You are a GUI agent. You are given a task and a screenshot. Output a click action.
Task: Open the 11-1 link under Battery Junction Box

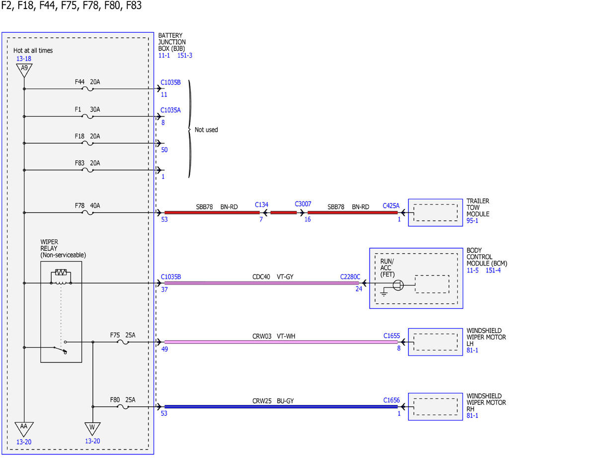(x=164, y=55)
